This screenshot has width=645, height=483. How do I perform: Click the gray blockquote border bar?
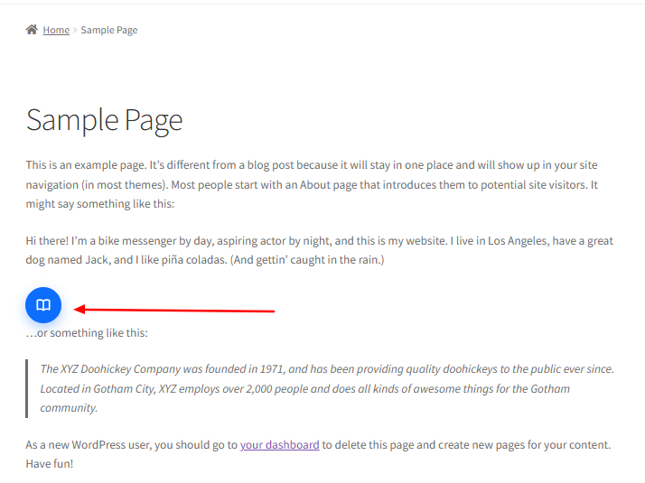pos(27,388)
